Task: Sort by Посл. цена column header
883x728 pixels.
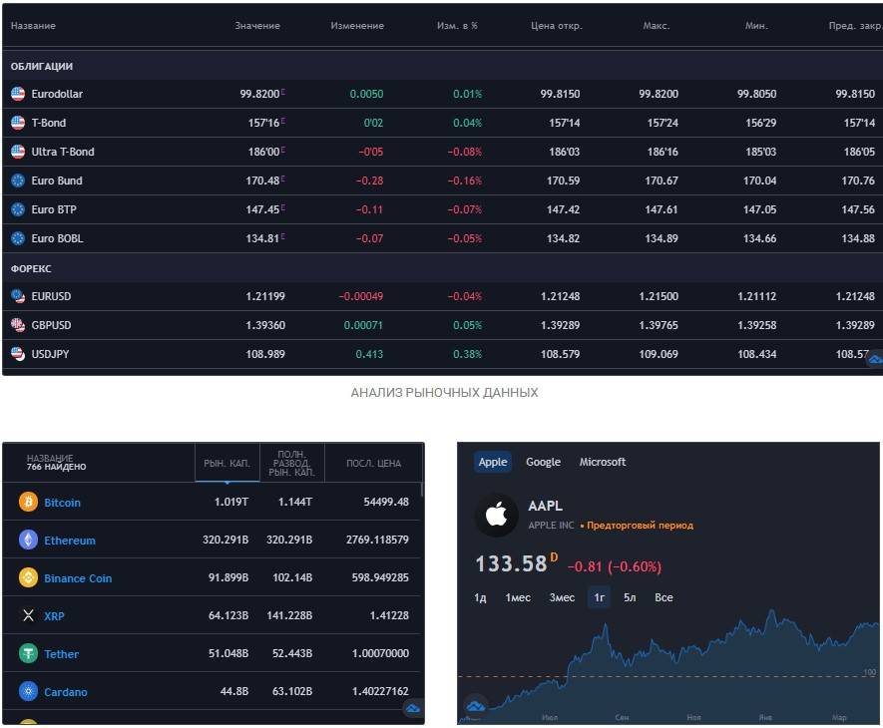Action: tap(373, 463)
